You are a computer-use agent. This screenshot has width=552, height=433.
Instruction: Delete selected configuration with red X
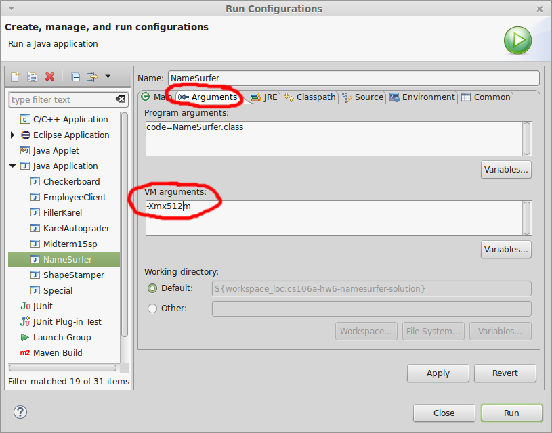click(49, 76)
